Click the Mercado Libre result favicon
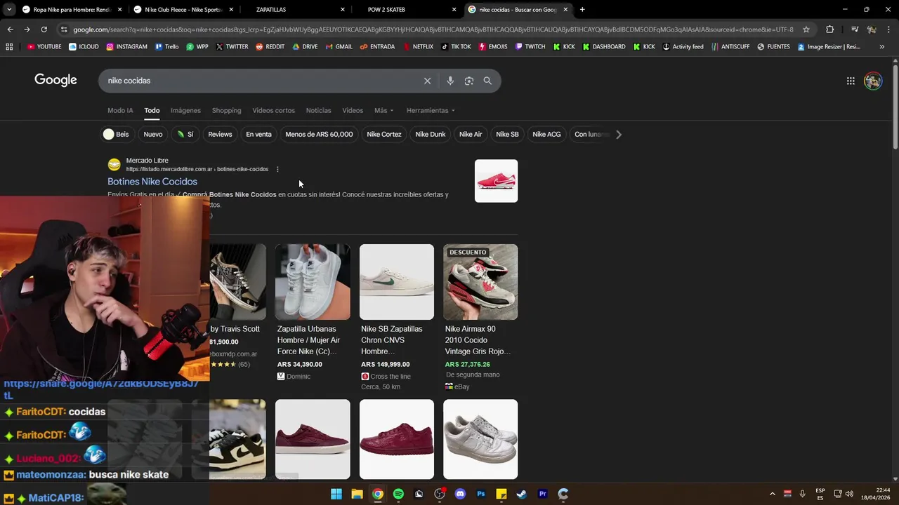899x505 pixels. [114, 165]
